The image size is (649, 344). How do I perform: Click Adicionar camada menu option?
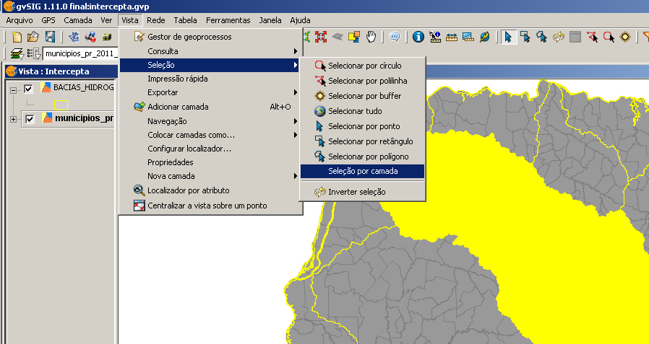pyautogui.click(x=178, y=107)
